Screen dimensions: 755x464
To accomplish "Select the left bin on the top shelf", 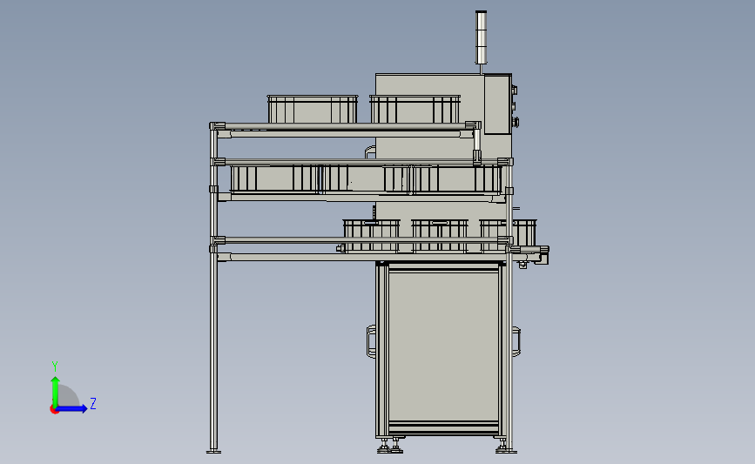I will point(313,109).
